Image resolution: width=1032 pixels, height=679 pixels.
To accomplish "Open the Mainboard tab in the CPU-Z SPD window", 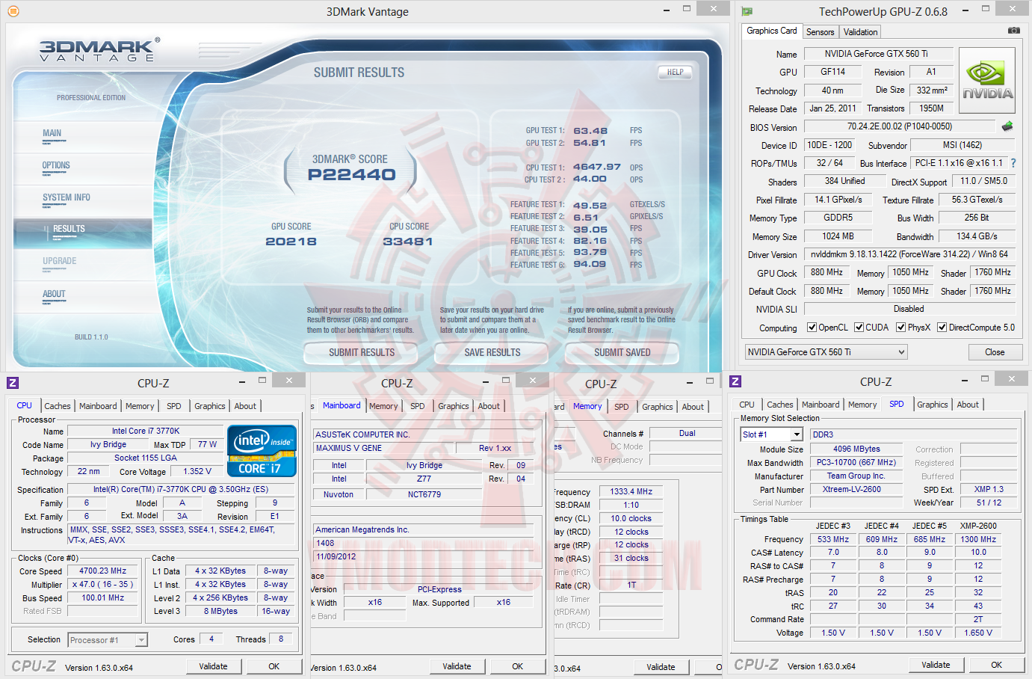I will [x=821, y=405].
